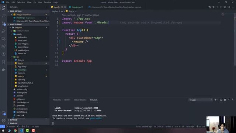Image resolution: width=236 pixels, height=133 pixels.
Task: Switch to the Problems panel tab
Action: click(x=57, y=100)
